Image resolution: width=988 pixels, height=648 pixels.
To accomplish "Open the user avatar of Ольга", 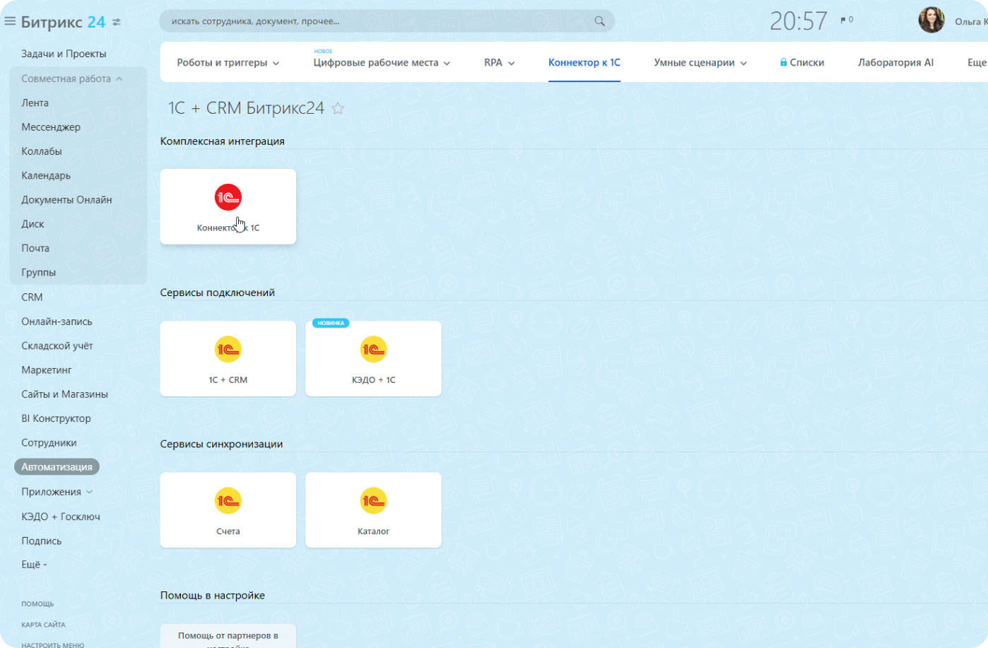I will click(931, 20).
